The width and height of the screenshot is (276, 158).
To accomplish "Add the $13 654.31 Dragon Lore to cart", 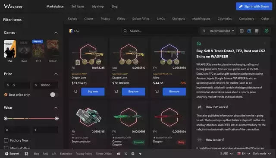I will point(76,92).
